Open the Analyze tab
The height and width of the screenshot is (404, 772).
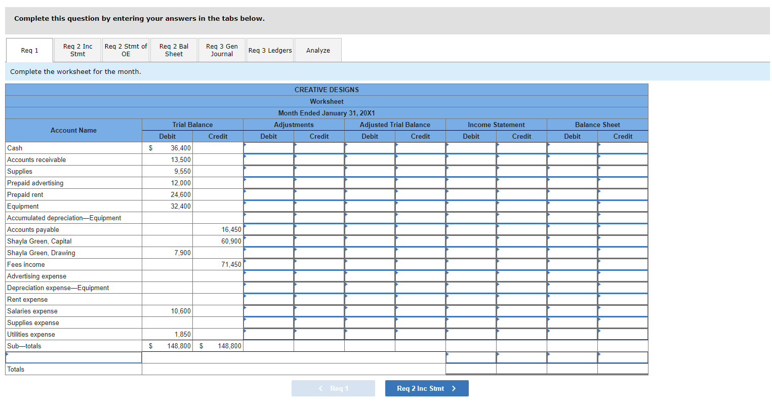(x=318, y=50)
